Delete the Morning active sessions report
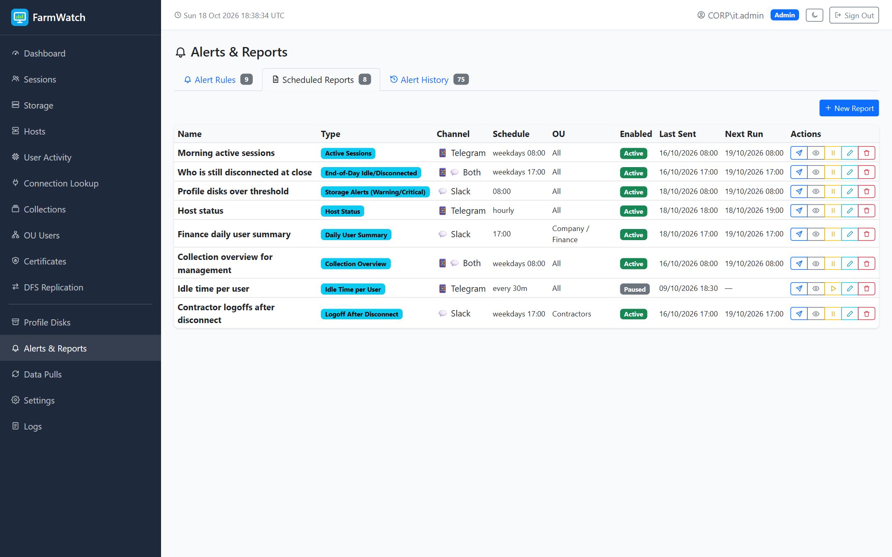Screen dimensions: 892x557 [x=866, y=153]
